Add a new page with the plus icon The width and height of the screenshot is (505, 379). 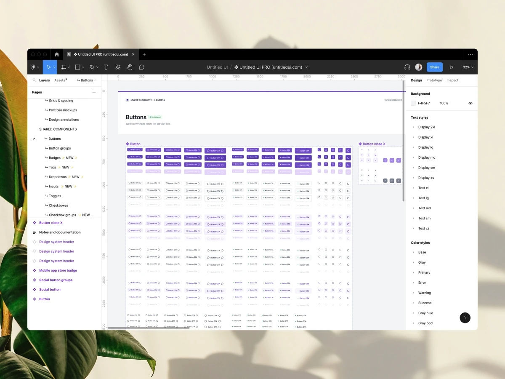tap(94, 92)
